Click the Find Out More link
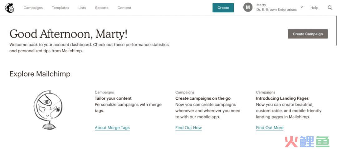 (x=270, y=128)
